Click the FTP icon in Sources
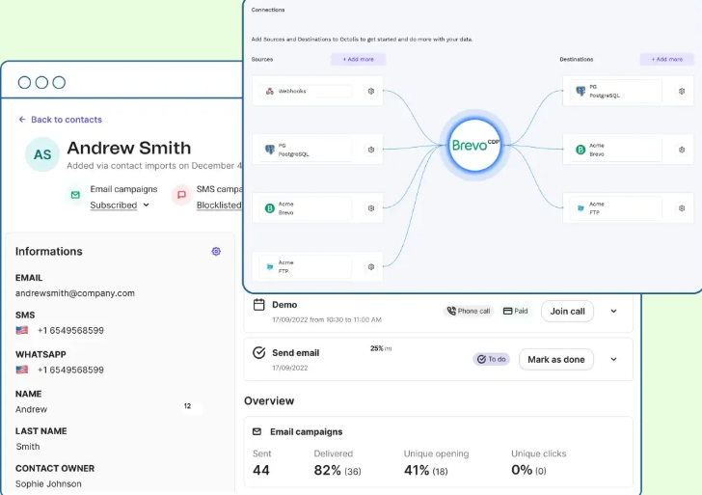 [x=270, y=267]
